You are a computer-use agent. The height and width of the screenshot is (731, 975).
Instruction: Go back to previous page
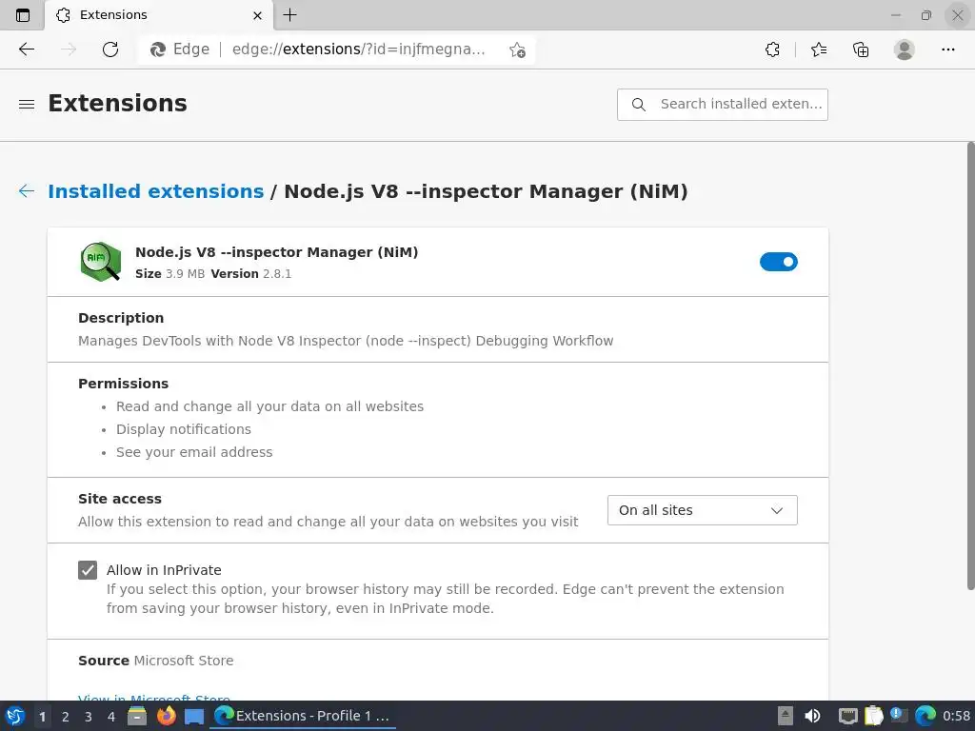tap(27, 49)
